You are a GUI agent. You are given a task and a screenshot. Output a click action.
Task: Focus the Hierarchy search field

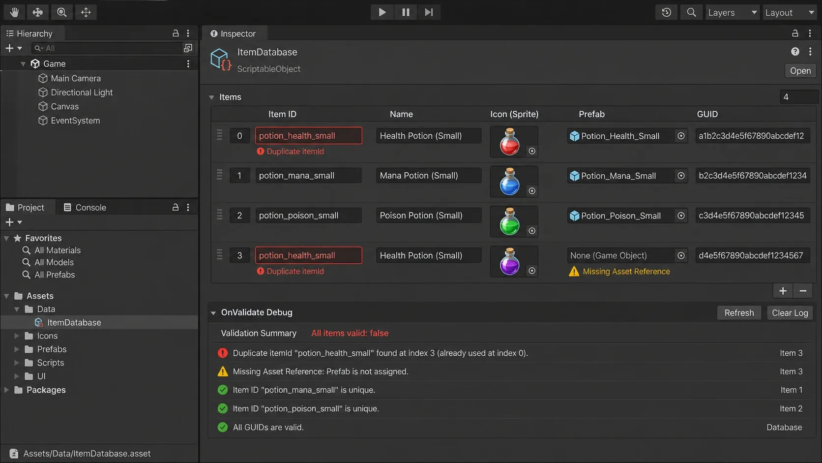click(106, 48)
